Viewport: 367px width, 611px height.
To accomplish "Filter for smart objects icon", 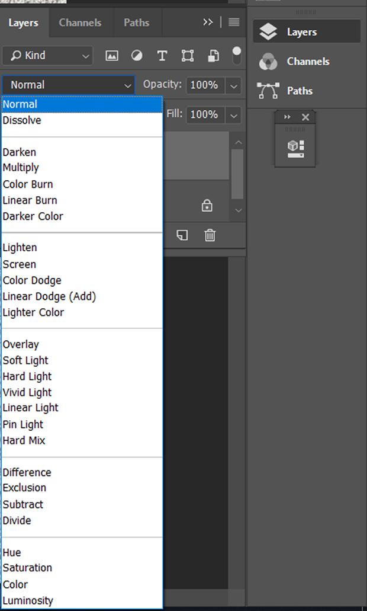I will [x=213, y=56].
